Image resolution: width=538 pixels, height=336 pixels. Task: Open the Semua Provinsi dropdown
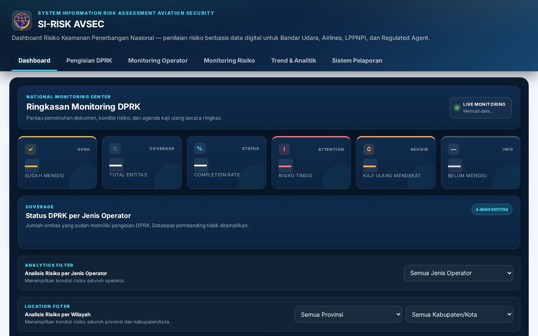point(348,315)
